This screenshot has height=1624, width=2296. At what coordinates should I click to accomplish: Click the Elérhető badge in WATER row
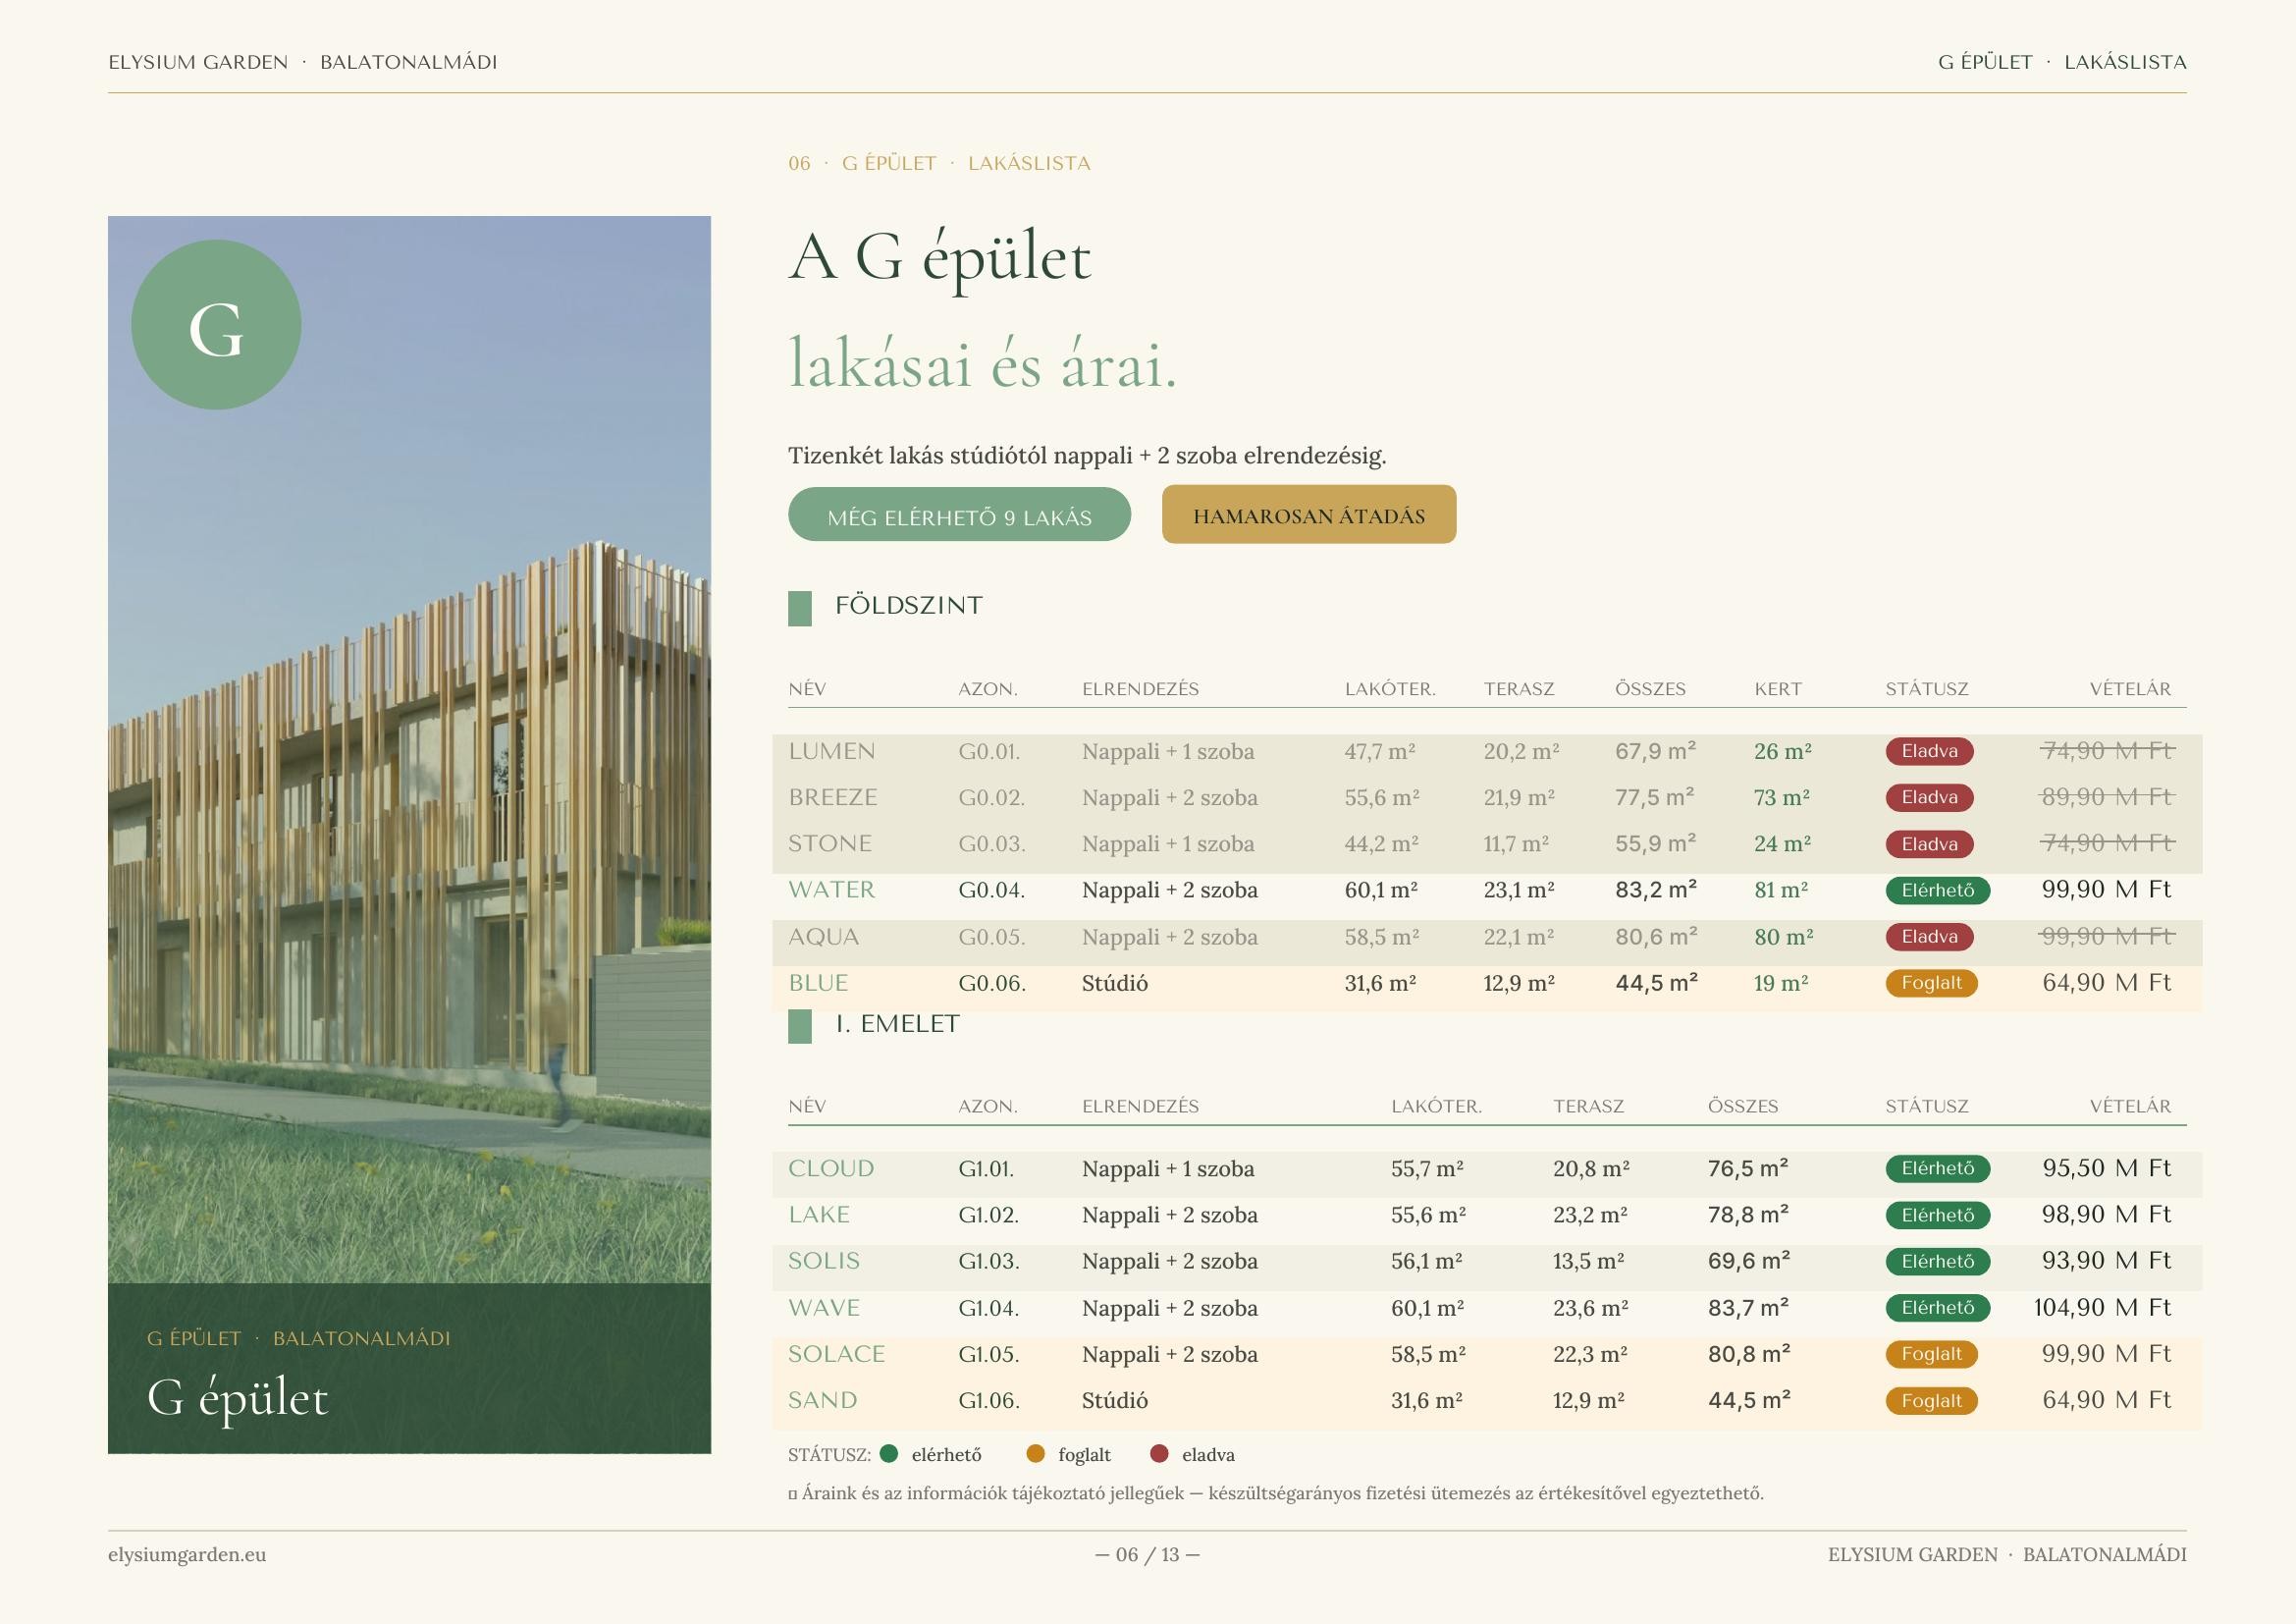(x=1937, y=890)
